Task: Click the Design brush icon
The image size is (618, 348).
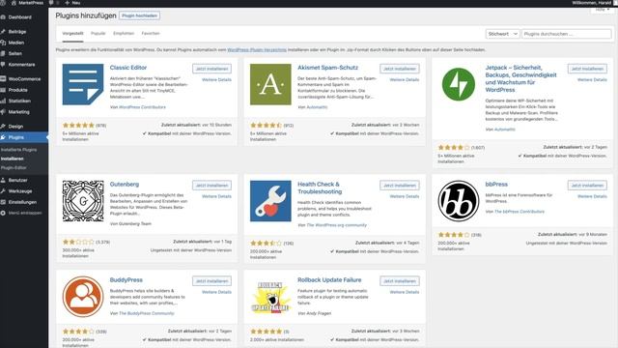Action: coord(3,127)
